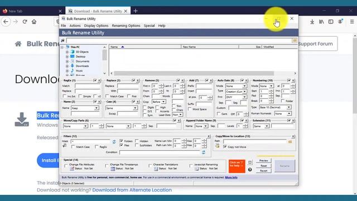This screenshot has width=357, height=201.
Task: Open the Renaming Options menu
Action: click(126, 26)
